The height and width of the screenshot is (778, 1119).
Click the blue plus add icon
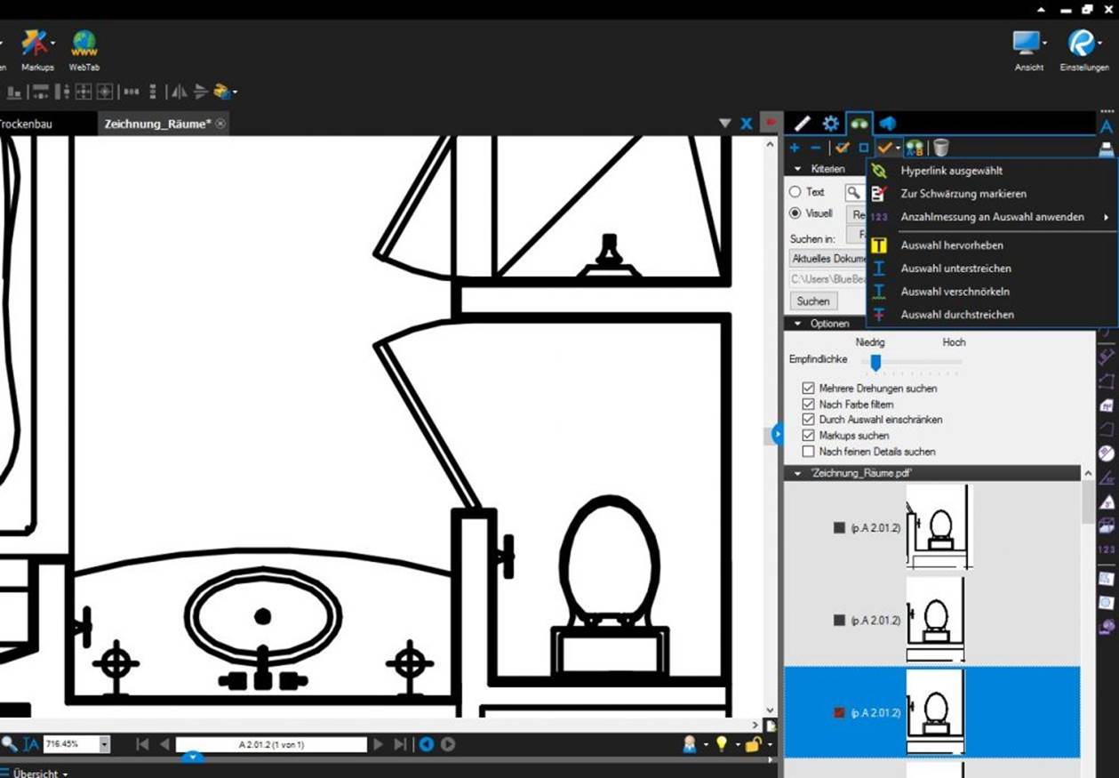pyautogui.click(x=795, y=148)
